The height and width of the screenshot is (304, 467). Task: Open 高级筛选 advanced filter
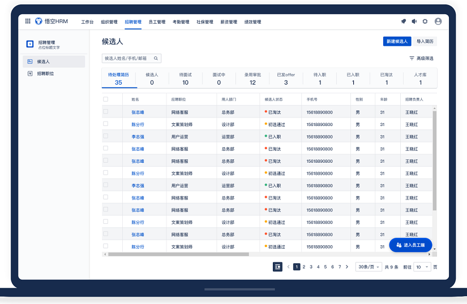point(421,58)
